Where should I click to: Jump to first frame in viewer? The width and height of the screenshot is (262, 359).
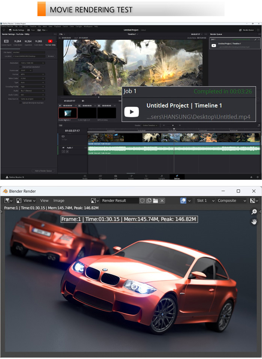(x=120, y=101)
